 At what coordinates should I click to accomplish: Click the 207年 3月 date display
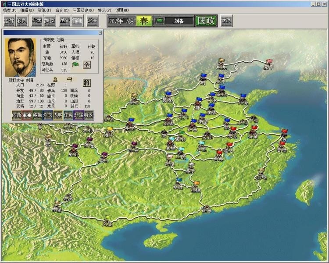(x=122, y=21)
